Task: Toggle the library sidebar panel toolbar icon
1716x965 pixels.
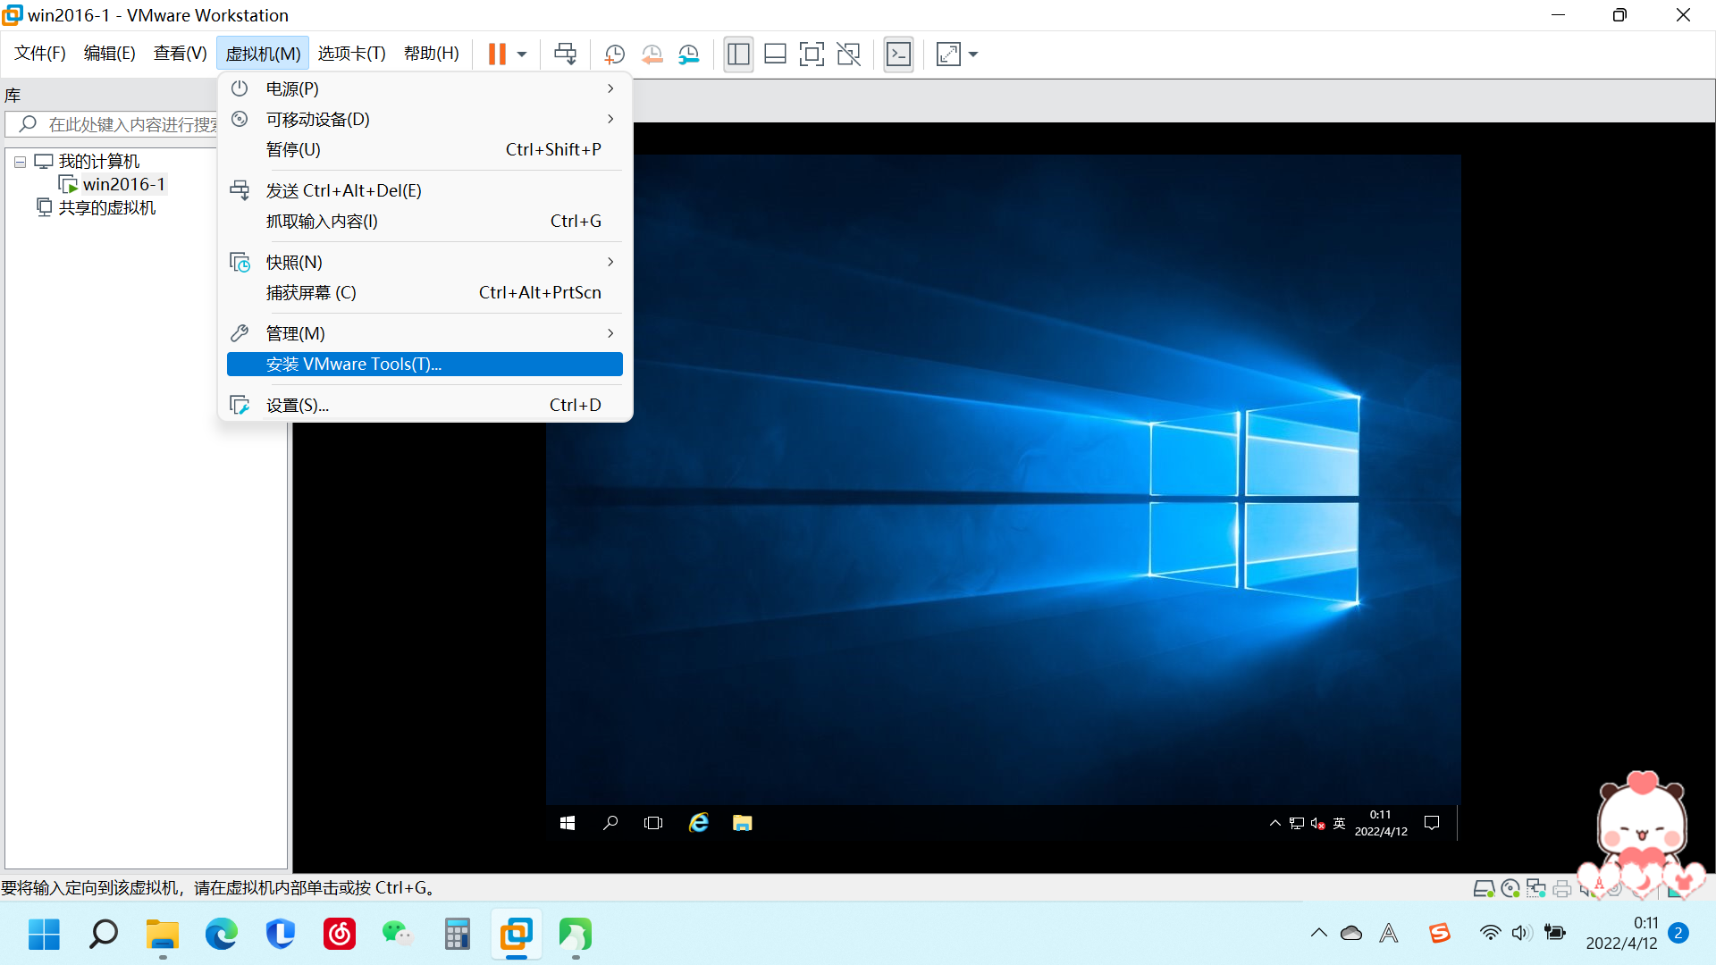Action: tap(738, 55)
